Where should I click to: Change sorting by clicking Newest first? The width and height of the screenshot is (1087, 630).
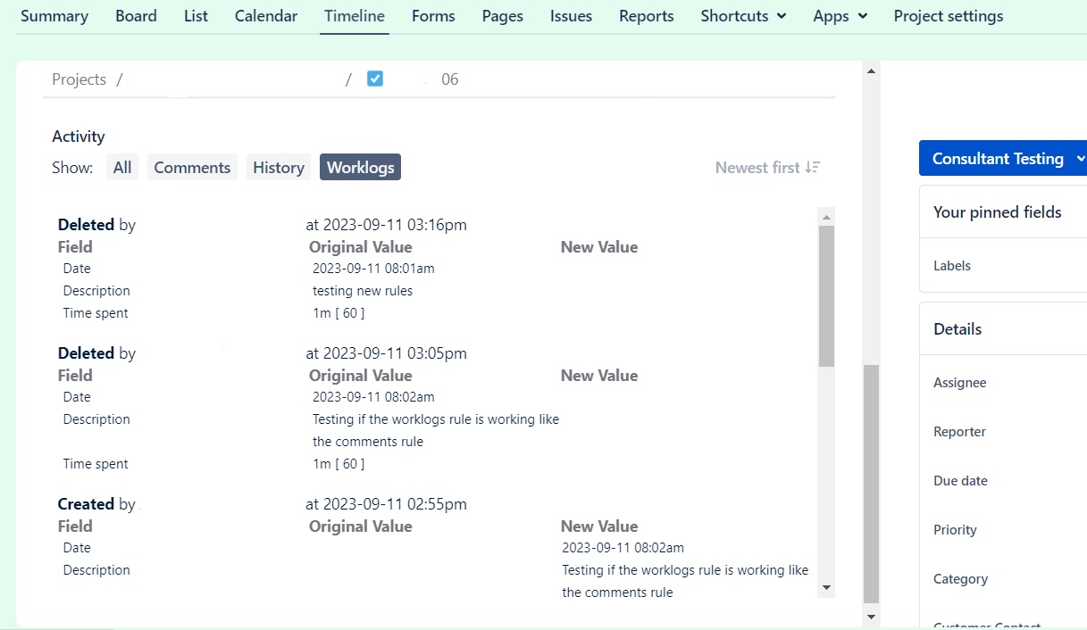758,167
